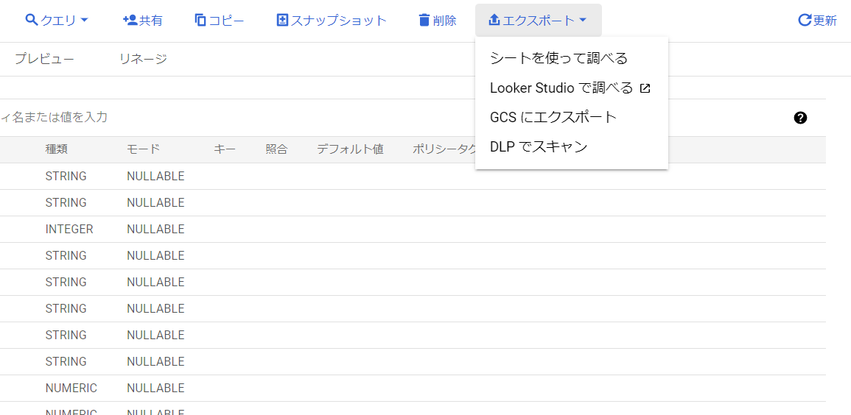Click the magnifier icon beside クエリ
This screenshot has height=415, width=851.
pos(32,21)
